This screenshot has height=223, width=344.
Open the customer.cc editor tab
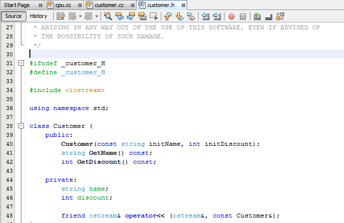[x=109, y=4]
